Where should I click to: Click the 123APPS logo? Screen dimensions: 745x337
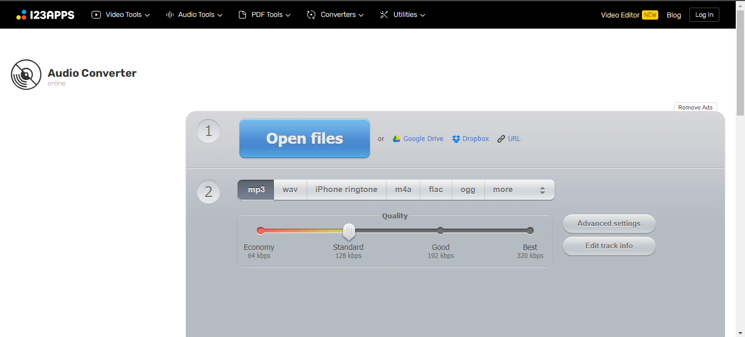[45, 15]
